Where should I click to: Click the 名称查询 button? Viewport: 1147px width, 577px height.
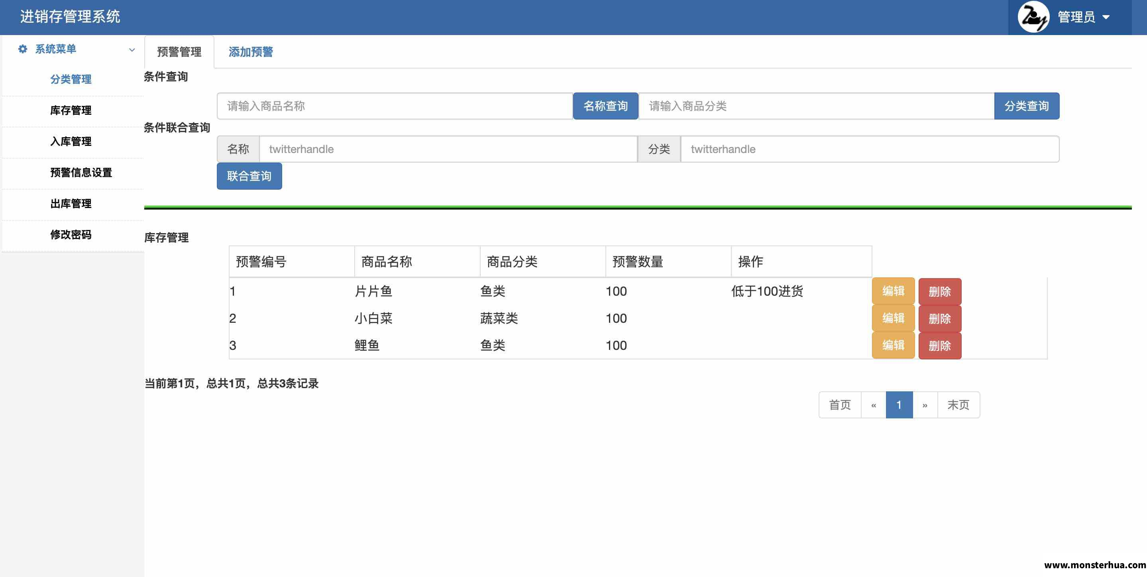point(605,106)
